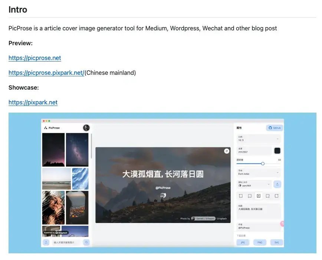Select bottom-right layout position icon

coord(267,196)
